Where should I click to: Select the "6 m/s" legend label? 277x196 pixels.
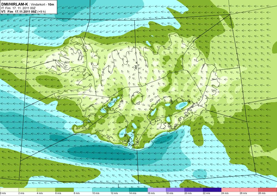pyautogui.click(x=58, y=193)
